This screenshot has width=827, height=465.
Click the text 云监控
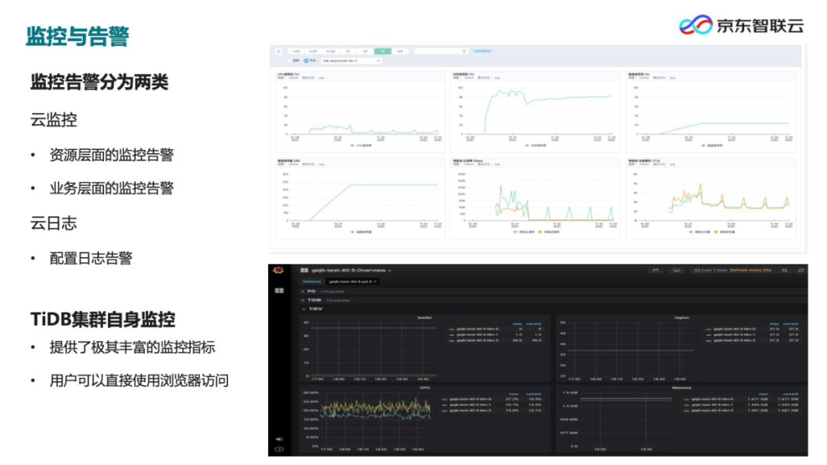pos(54,120)
